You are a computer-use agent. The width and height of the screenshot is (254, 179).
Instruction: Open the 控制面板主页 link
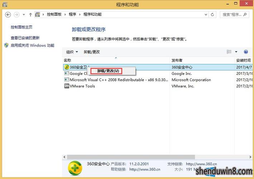[x=21, y=27]
